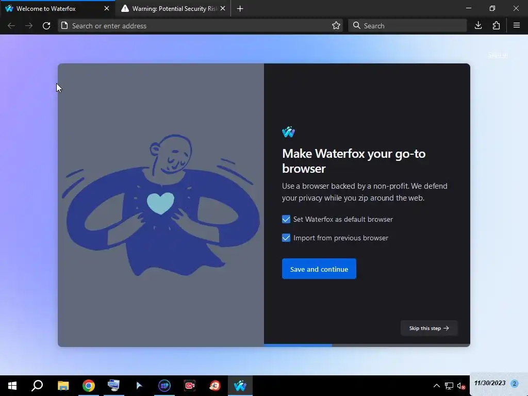Show hidden system tray icons
Viewport: 528px width, 396px height.
click(436, 386)
